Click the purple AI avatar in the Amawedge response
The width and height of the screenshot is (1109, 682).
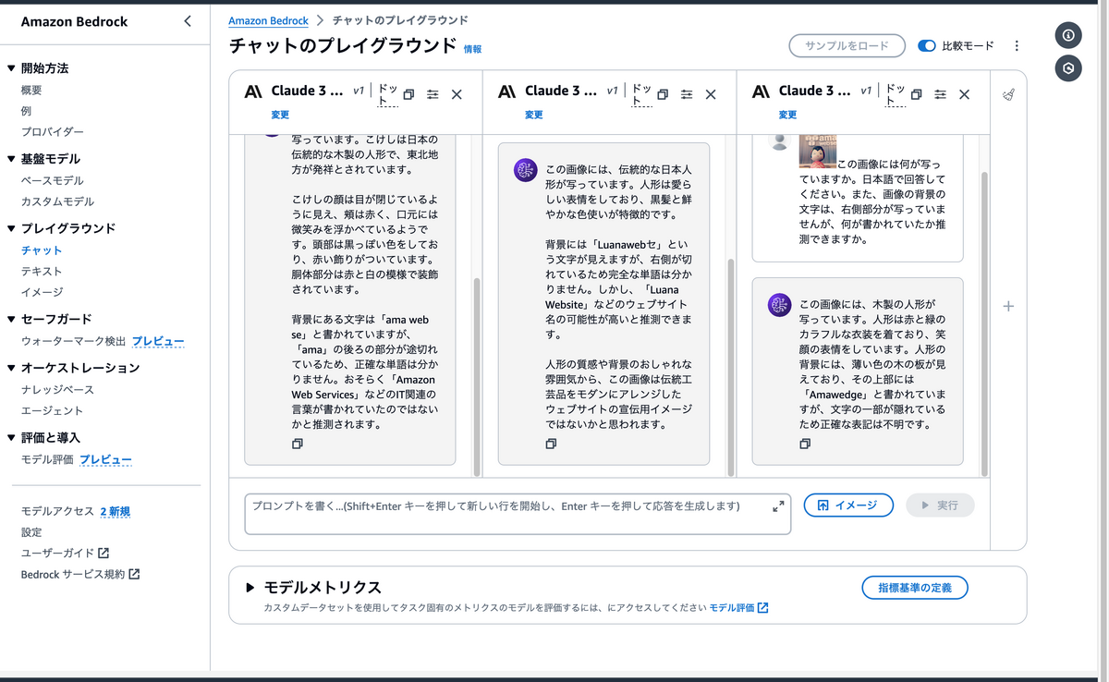pyautogui.click(x=780, y=304)
